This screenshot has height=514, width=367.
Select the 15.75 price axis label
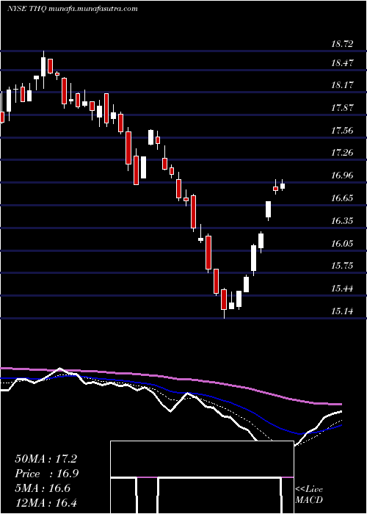point(342,266)
